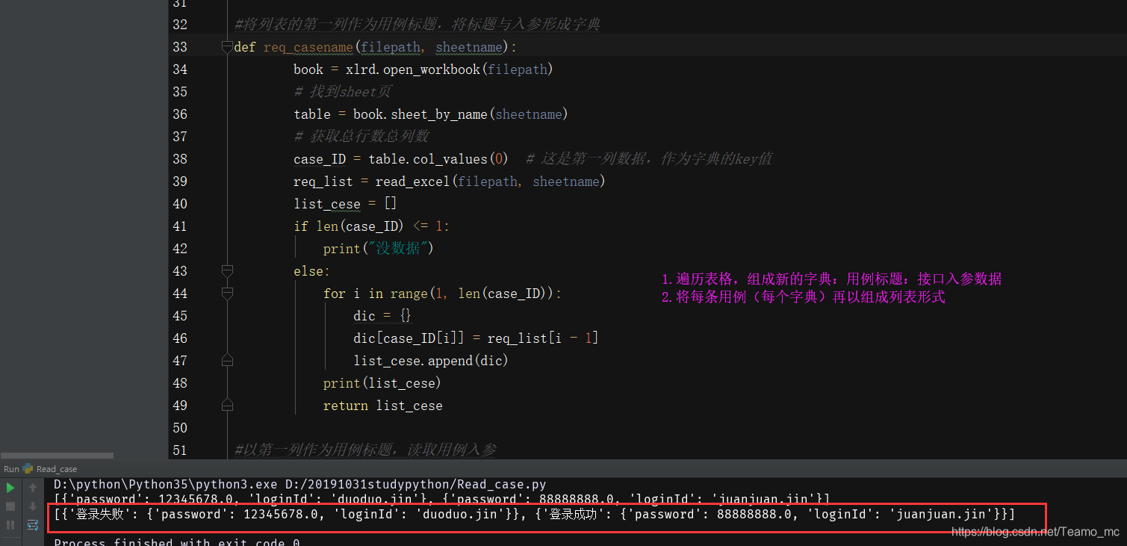Go up the stack trace arrow
Viewport: 1127px width, 546px height.
33,488
